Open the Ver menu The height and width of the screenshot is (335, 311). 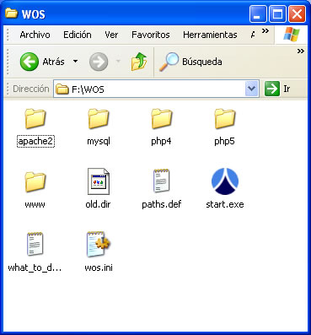click(x=111, y=35)
